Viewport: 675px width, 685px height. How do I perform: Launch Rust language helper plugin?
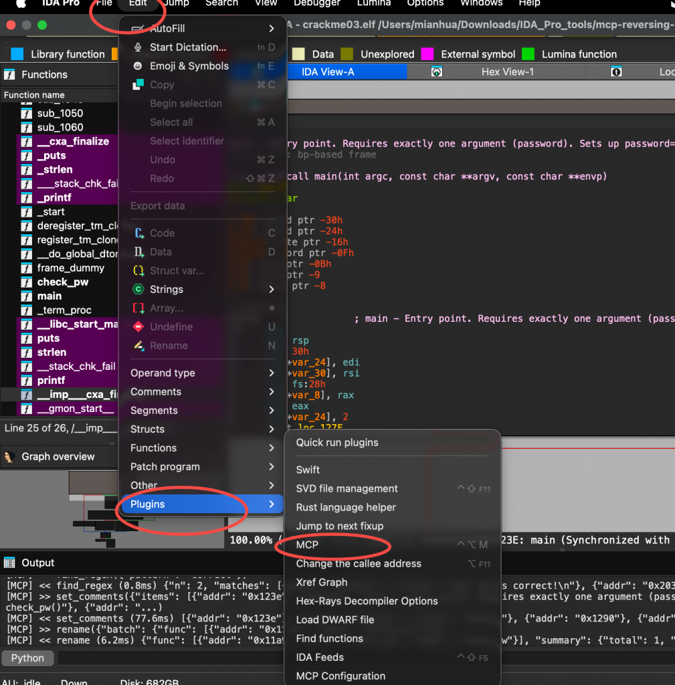coord(392,508)
